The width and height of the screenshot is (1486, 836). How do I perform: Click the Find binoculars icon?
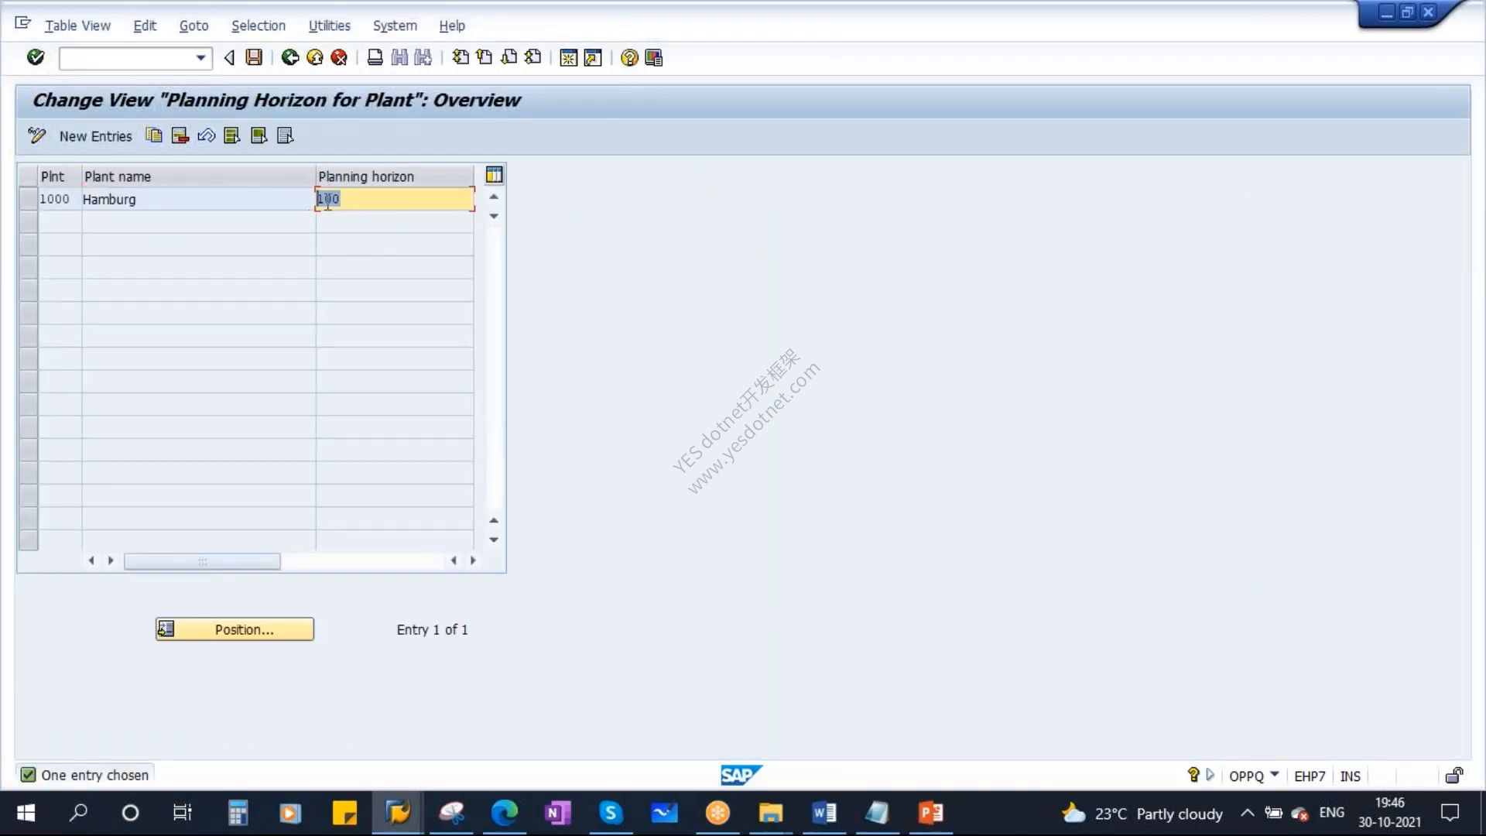pyautogui.click(x=399, y=57)
